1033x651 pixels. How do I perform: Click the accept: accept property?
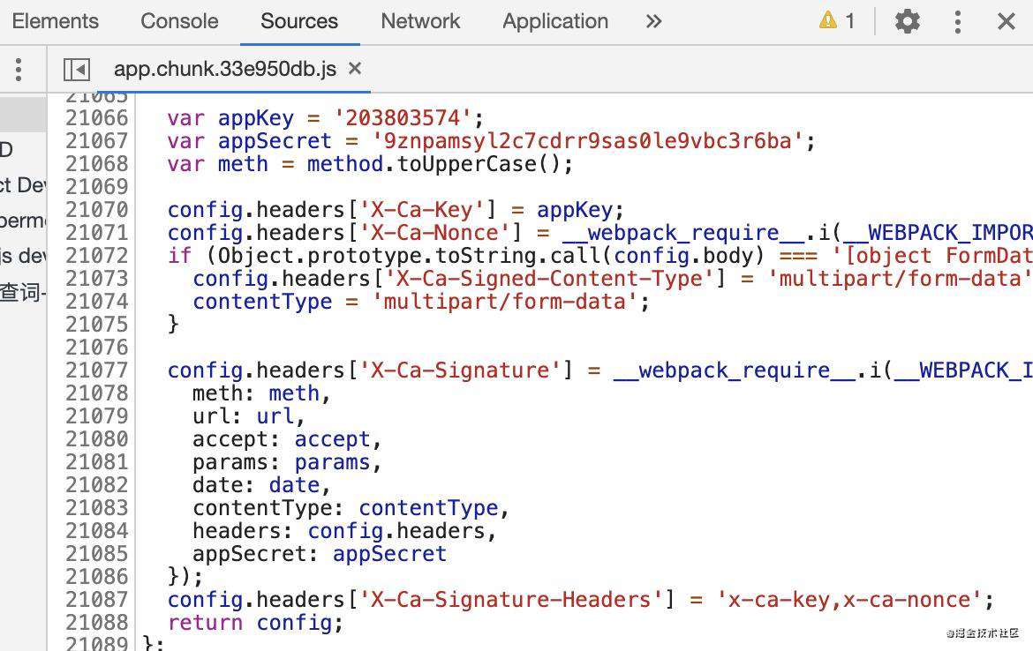pyautogui.click(x=287, y=439)
